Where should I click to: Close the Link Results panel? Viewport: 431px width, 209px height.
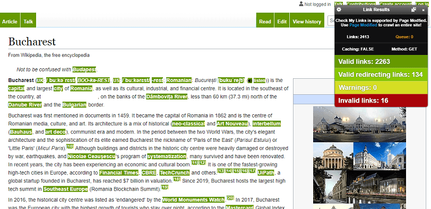click(424, 10)
